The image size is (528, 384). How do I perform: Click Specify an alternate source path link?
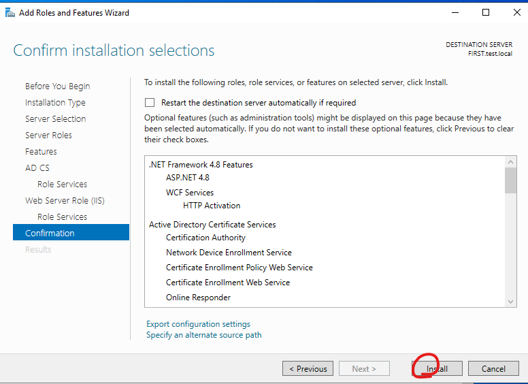click(x=203, y=335)
